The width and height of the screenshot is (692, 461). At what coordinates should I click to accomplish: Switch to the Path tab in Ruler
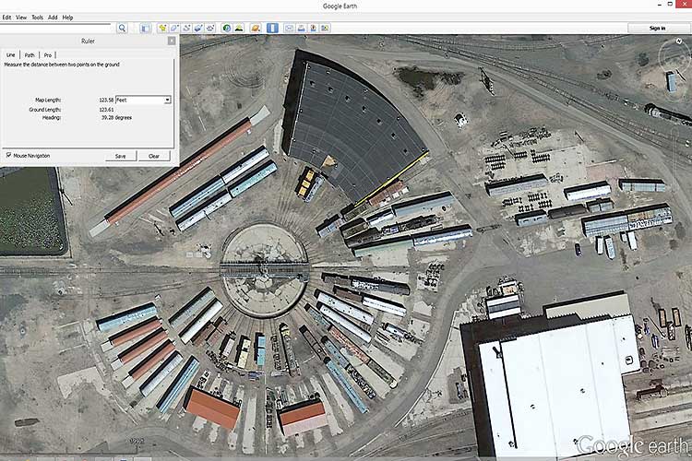tap(30, 54)
